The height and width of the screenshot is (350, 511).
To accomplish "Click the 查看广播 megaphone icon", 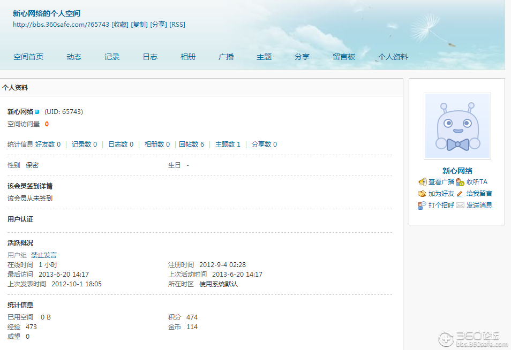I will coord(423,182).
